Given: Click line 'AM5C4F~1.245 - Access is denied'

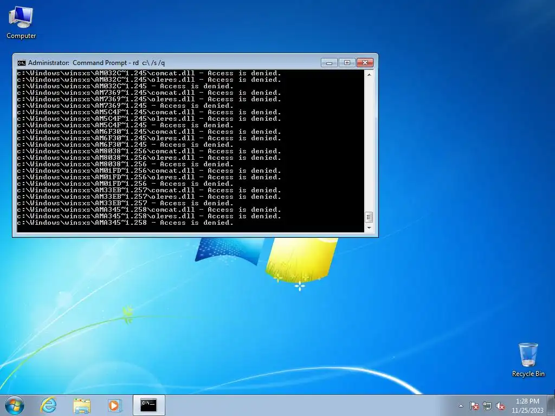Looking at the screenshot, I should [125, 125].
